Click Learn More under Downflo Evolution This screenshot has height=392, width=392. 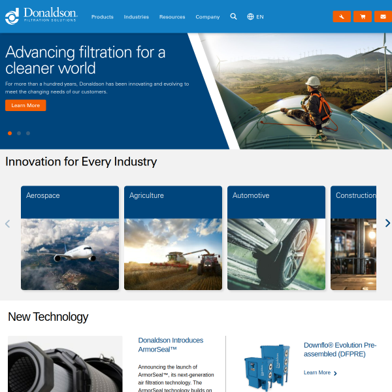point(320,373)
